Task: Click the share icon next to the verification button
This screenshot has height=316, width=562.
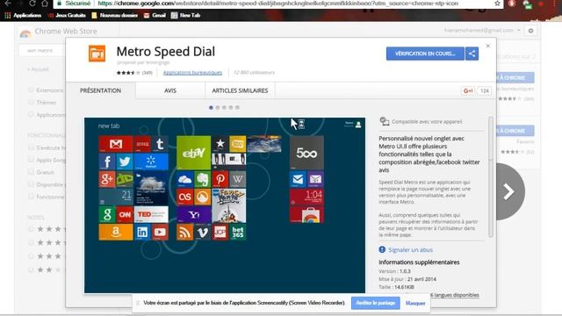Action: pyautogui.click(x=472, y=54)
